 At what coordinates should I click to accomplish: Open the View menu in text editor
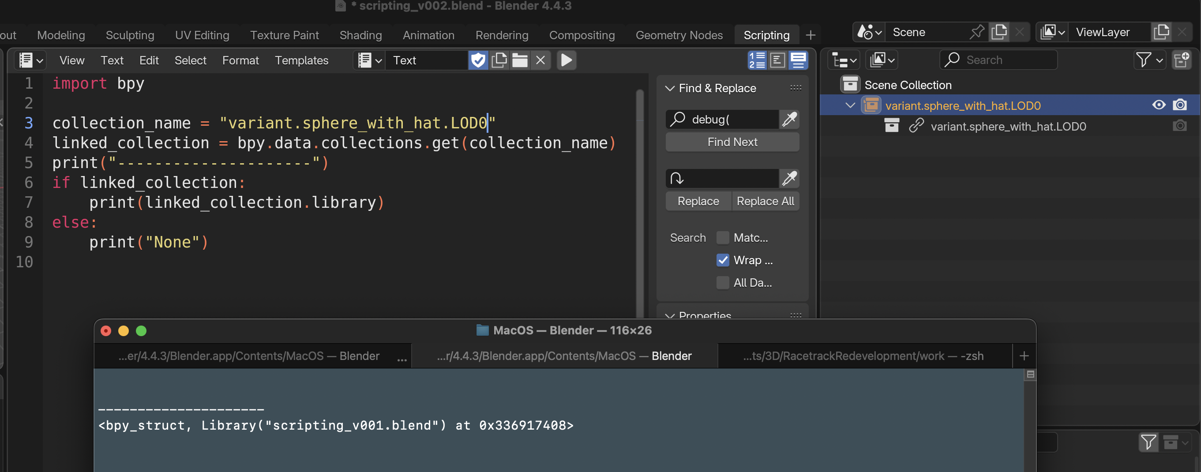point(72,60)
